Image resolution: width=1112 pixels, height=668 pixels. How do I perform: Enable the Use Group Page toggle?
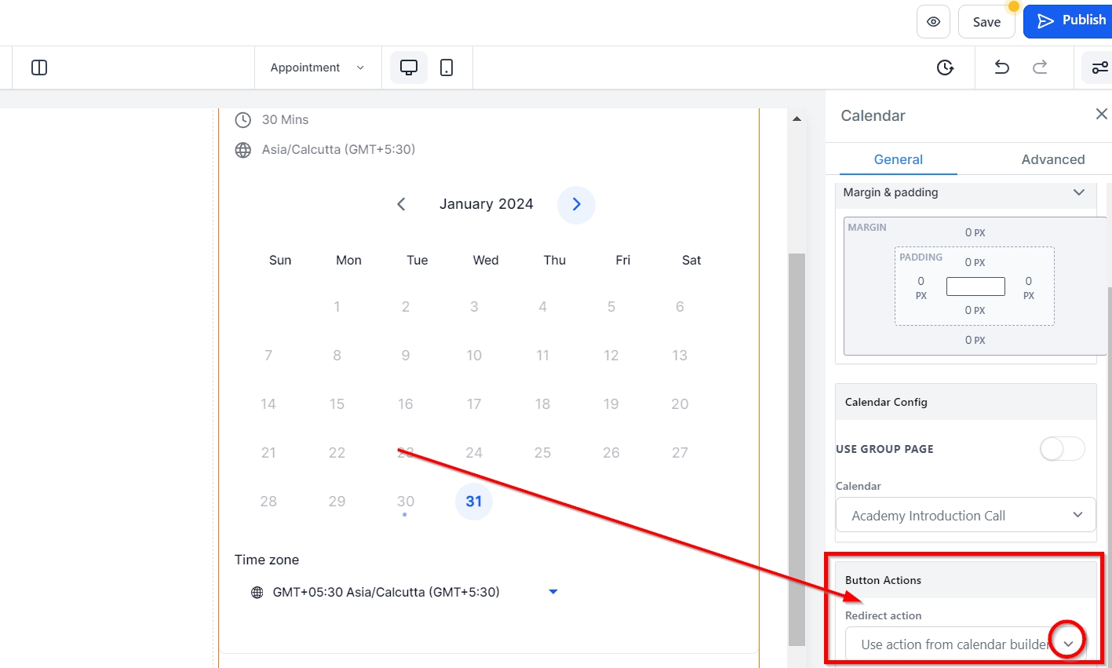click(1062, 449)
